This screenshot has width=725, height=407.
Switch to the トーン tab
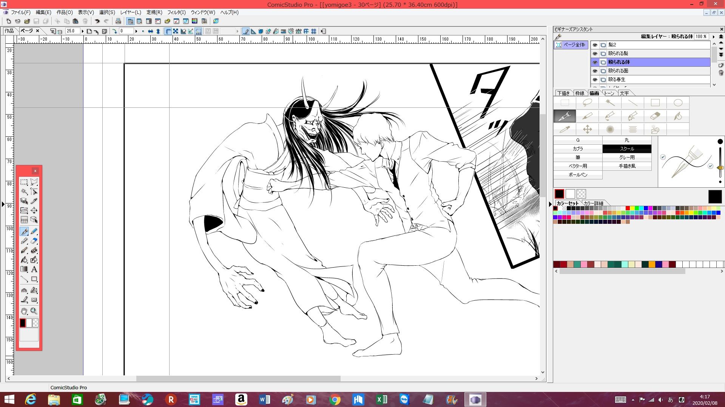[609, 93]
